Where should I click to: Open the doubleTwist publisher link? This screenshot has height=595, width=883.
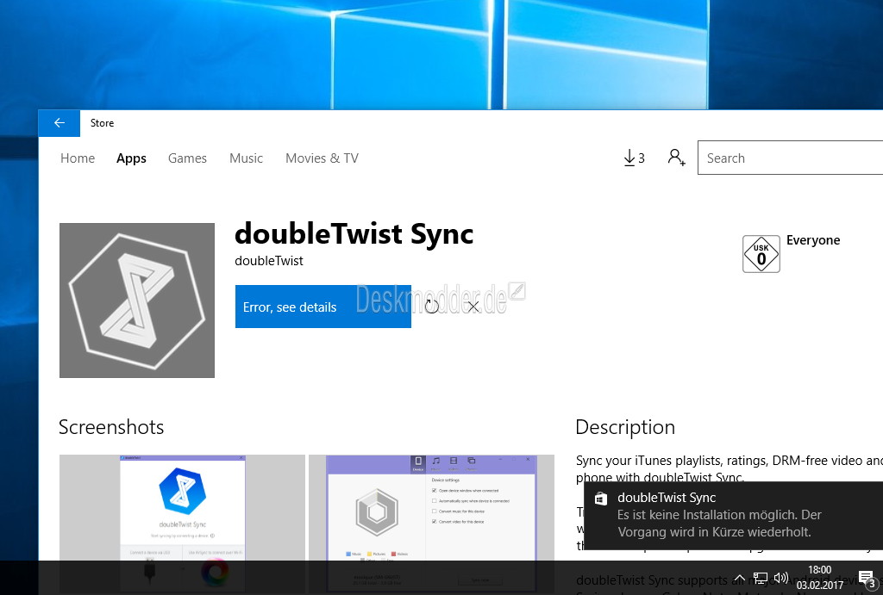tap(269, 261)
